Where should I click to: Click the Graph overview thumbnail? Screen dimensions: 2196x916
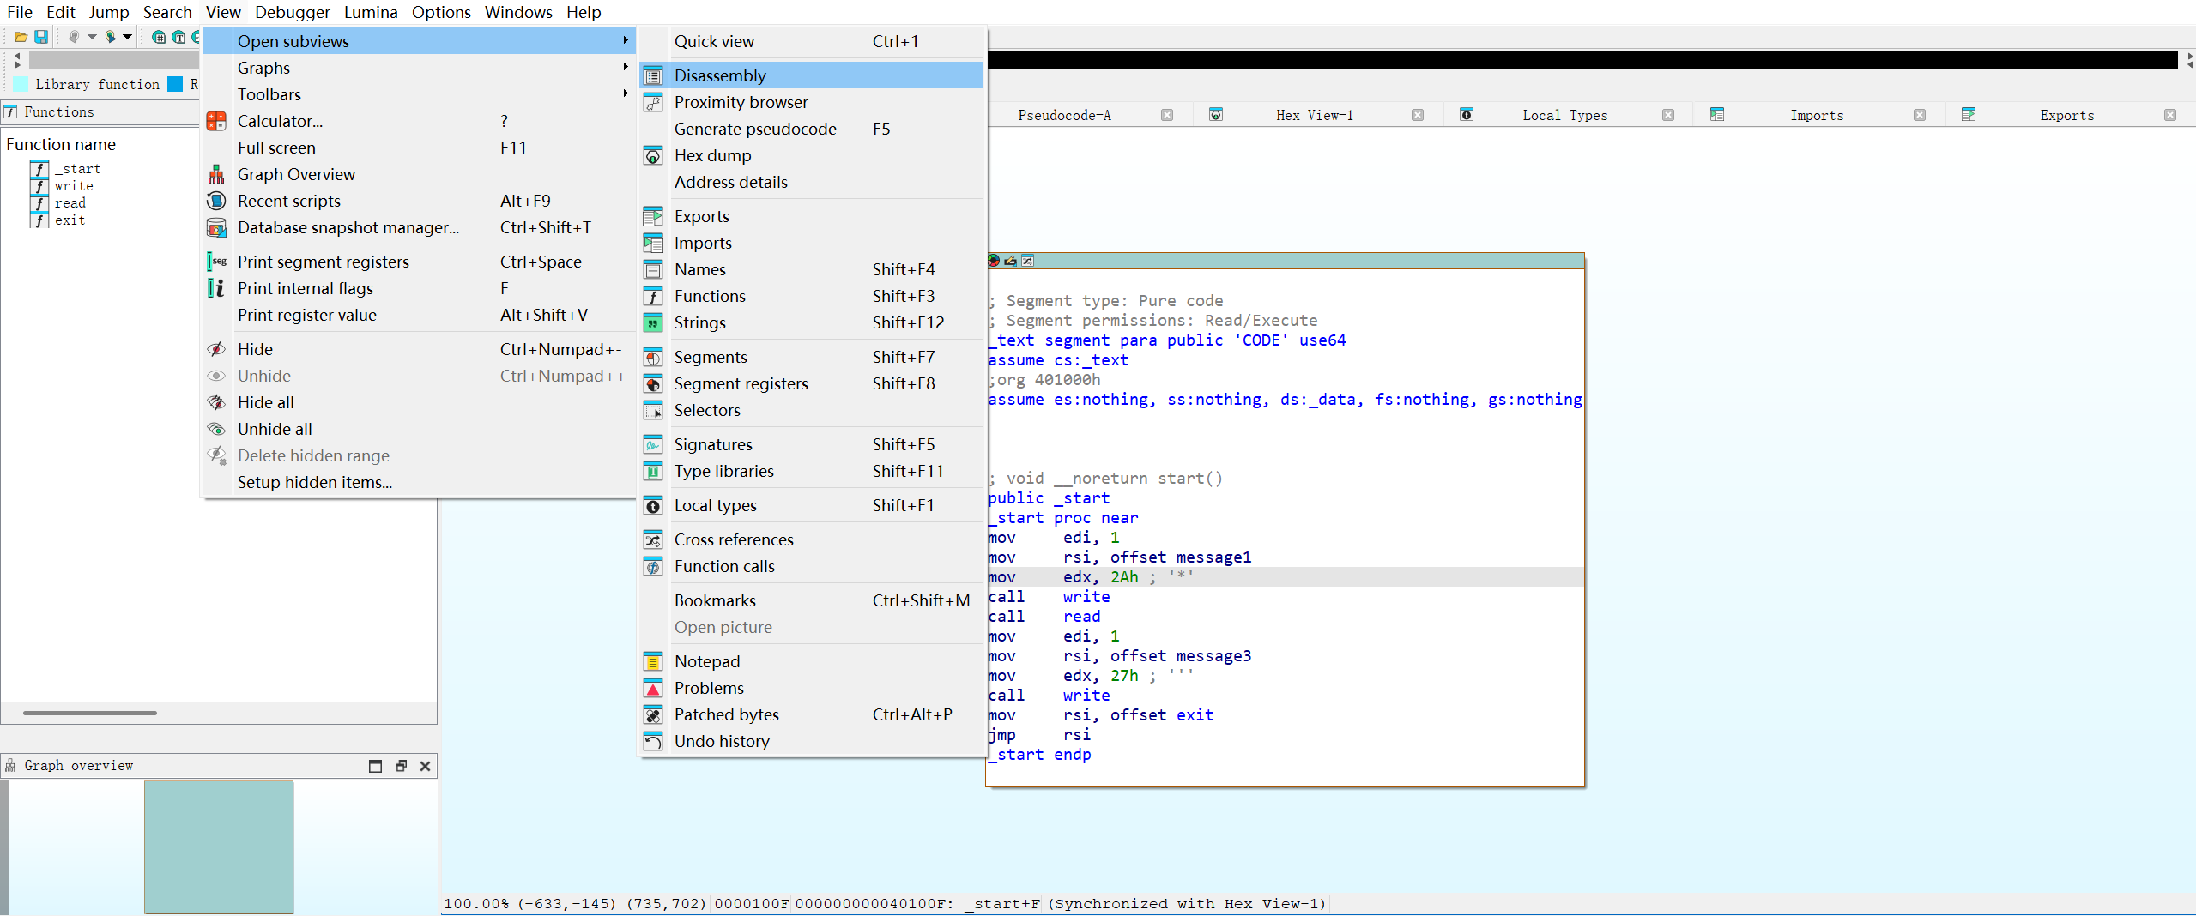(x=219, y=847)
